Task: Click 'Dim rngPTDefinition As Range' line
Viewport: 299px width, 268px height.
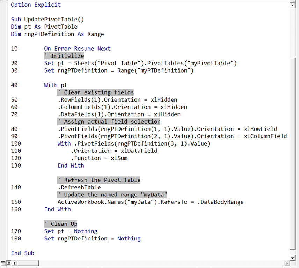Action: [57, 34]
